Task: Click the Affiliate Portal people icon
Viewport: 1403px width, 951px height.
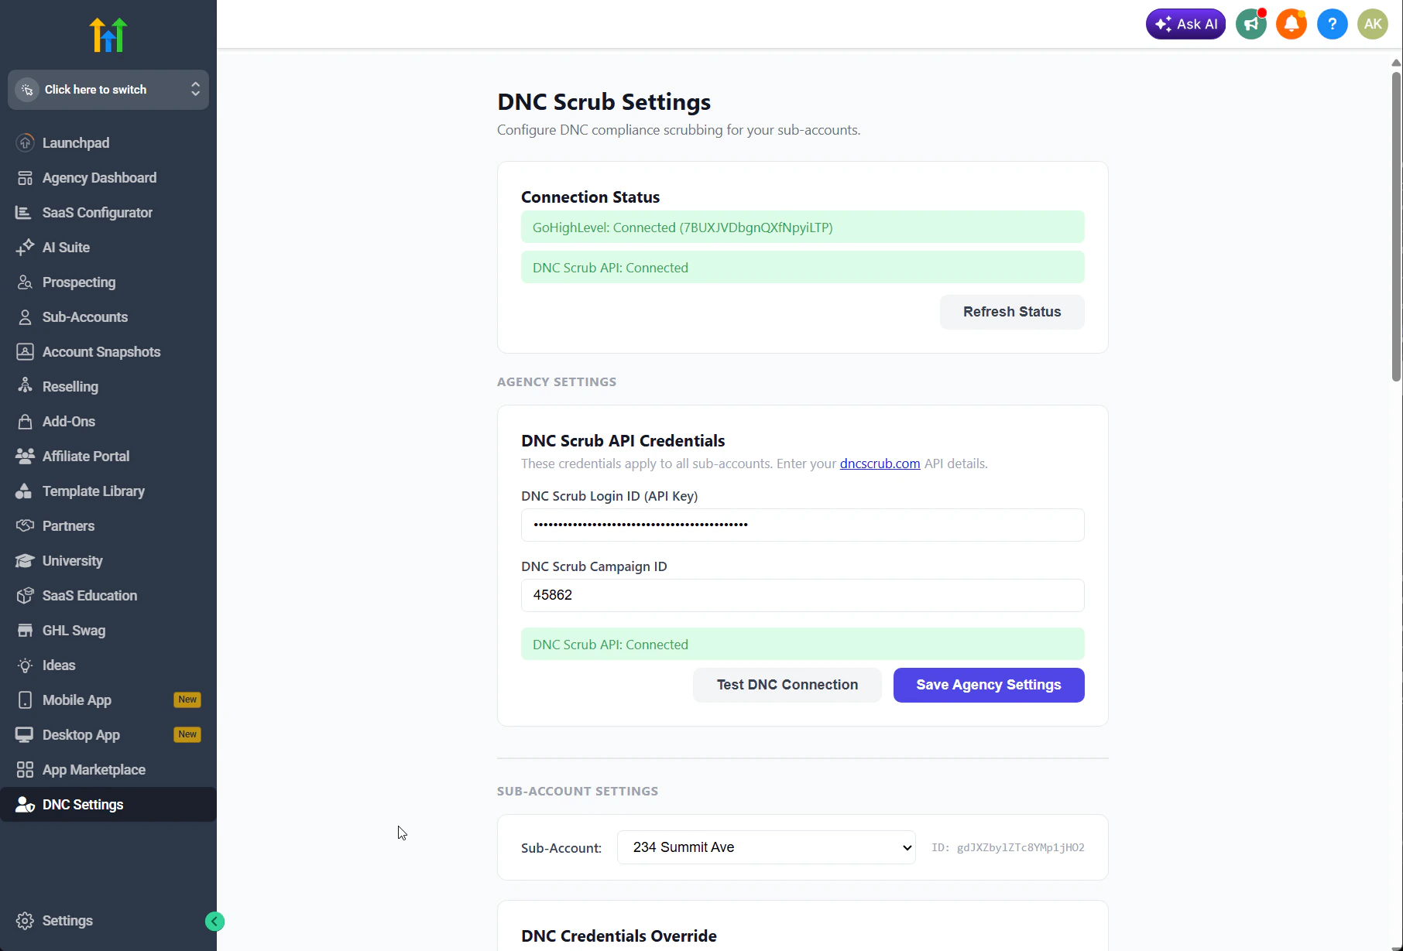Action: pyautogui.click(x=25, y=456)
